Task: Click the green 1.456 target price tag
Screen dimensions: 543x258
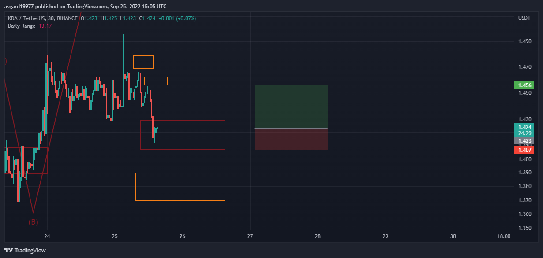Action: pos(524,85)
